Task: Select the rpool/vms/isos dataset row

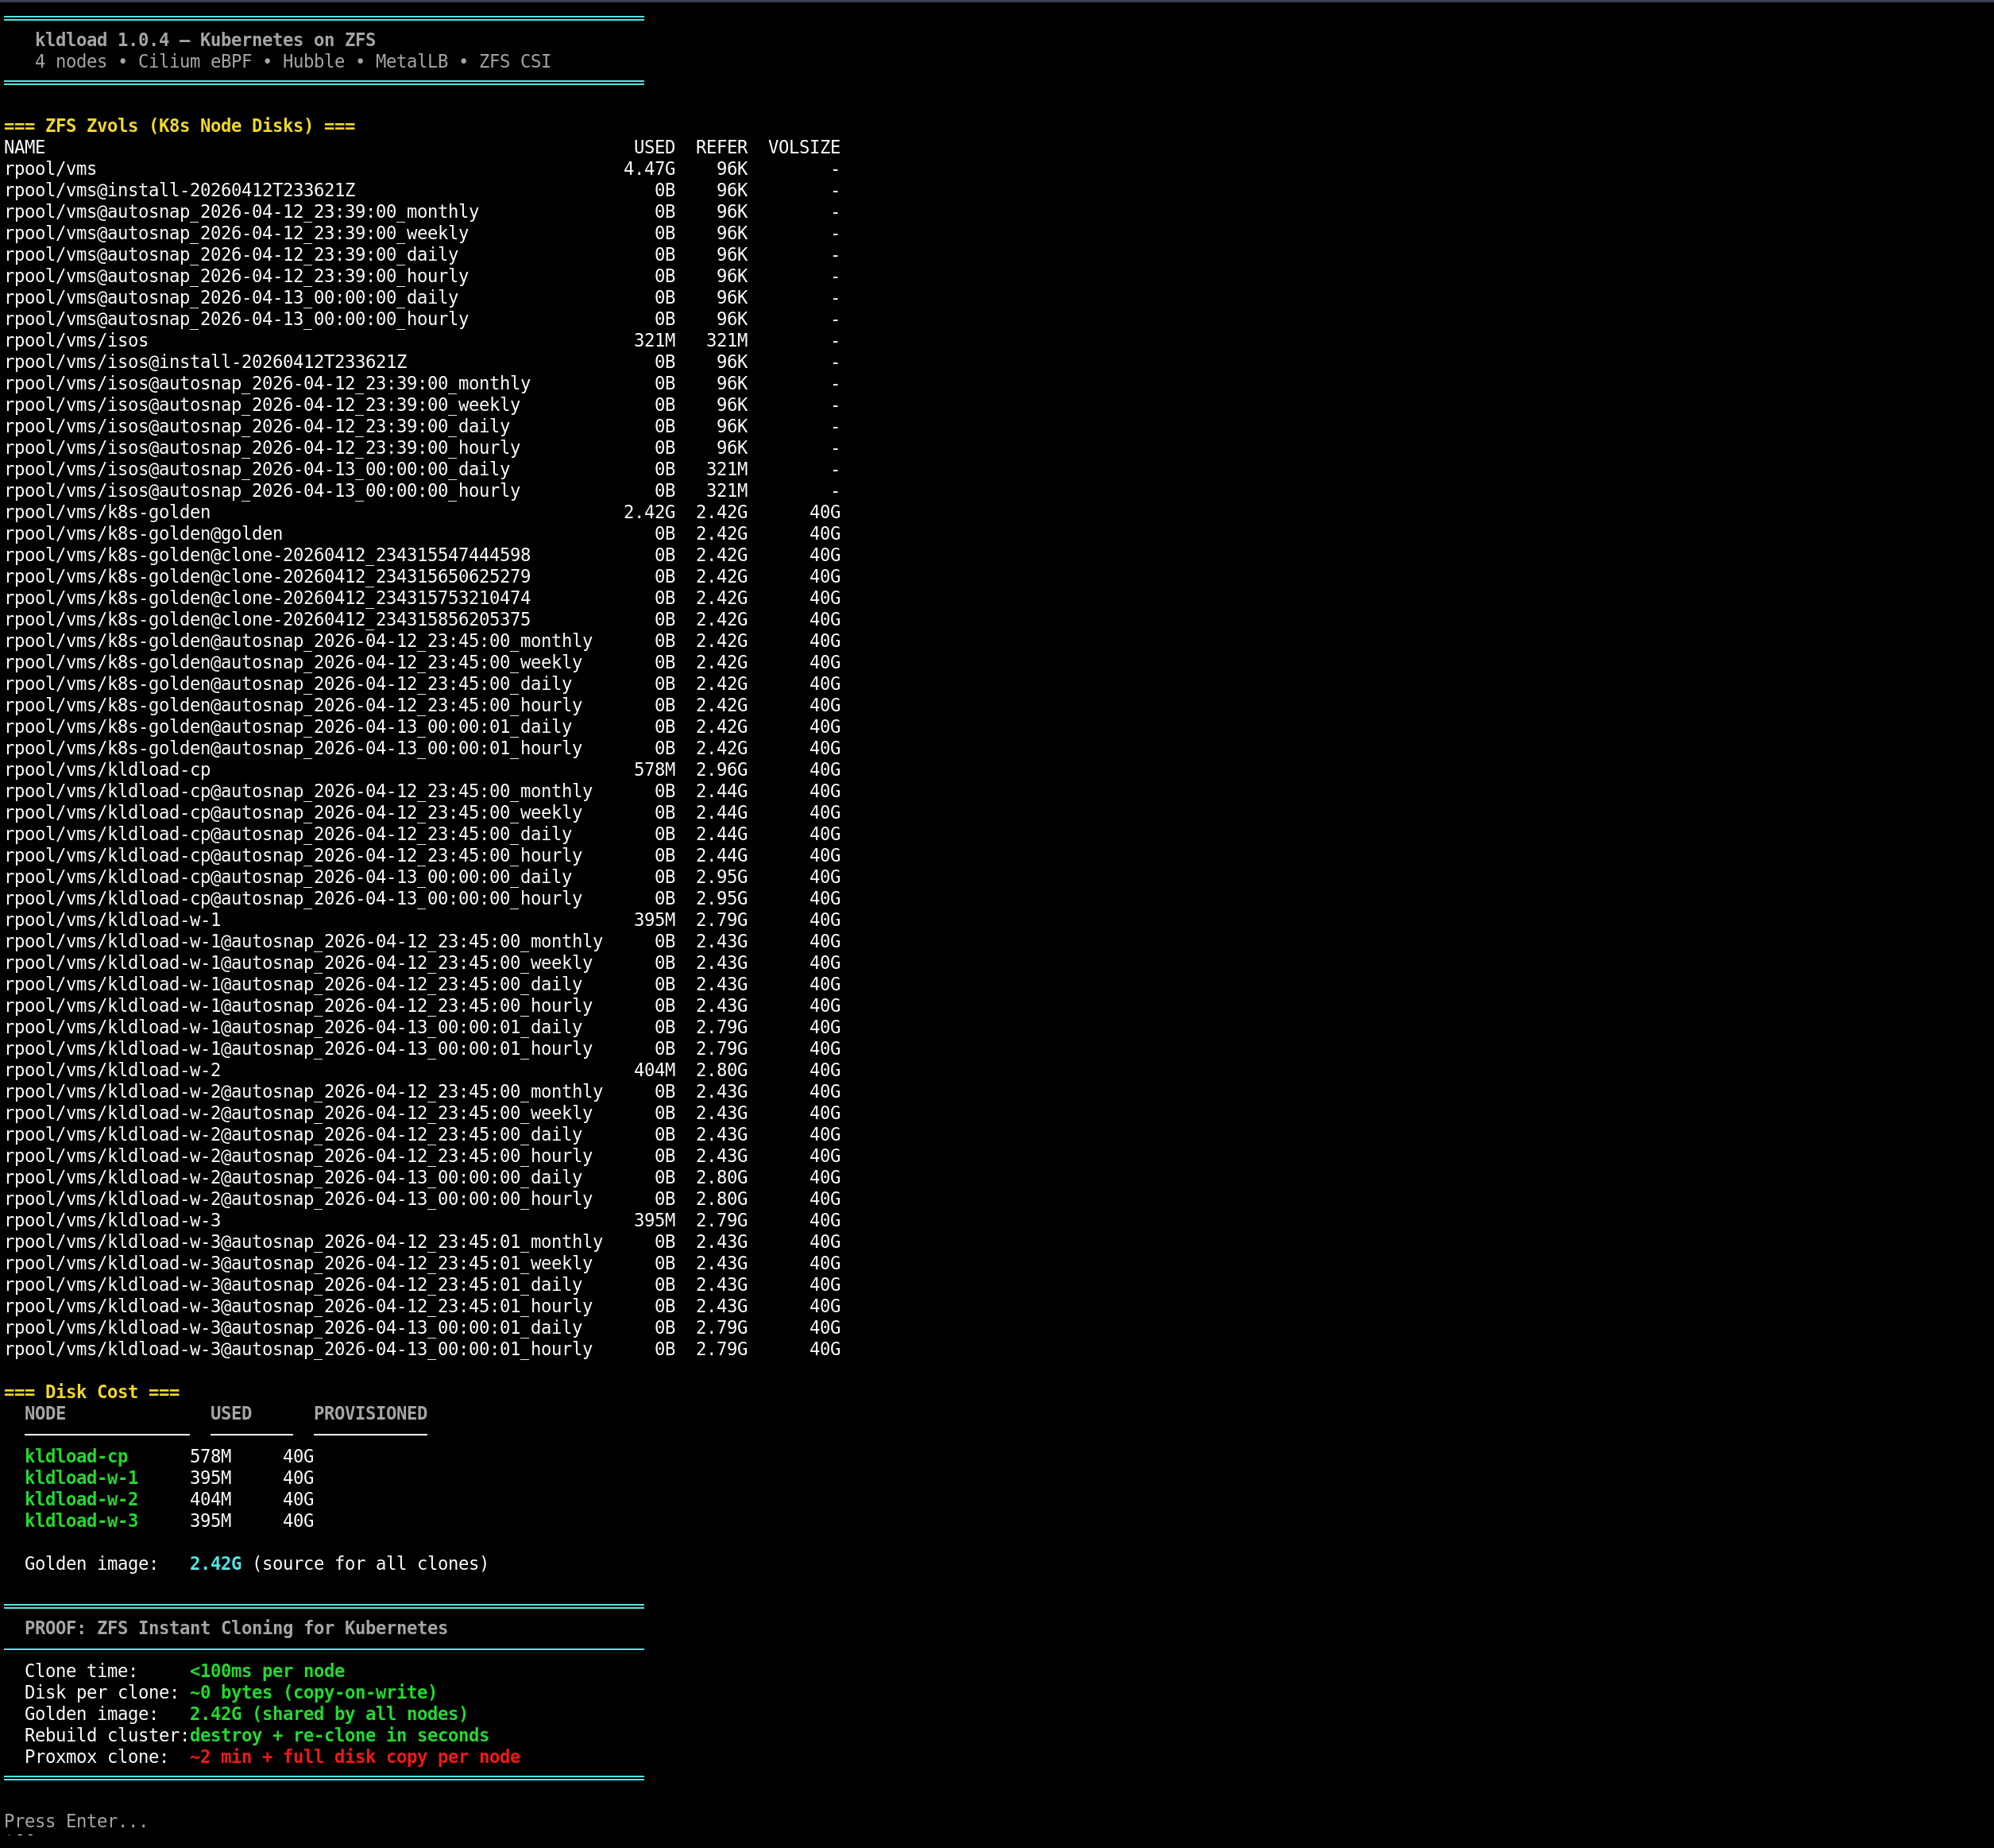Action: click(x=422, y=340)
